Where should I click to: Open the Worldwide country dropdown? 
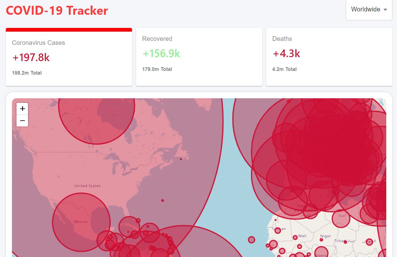pos(369,10)
